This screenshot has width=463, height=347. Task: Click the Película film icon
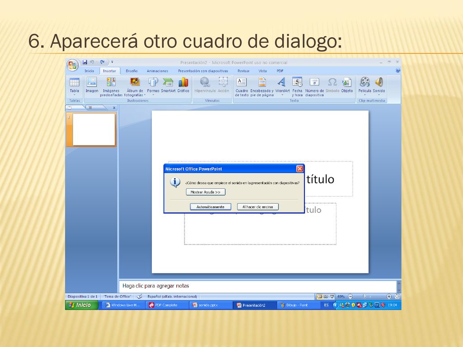click(365, 82)
